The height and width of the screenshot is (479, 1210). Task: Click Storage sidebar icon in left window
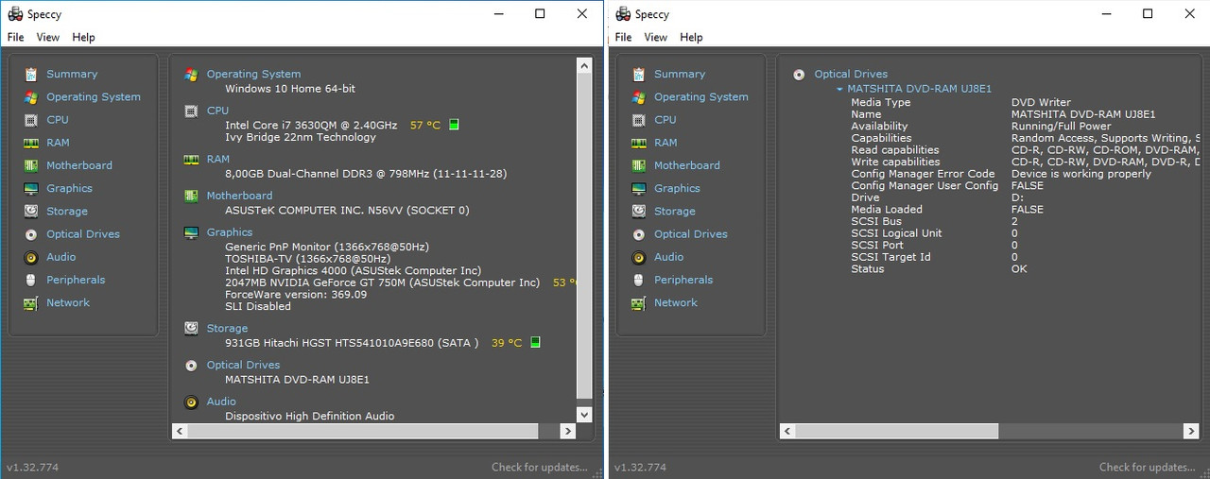click(31, 212)
